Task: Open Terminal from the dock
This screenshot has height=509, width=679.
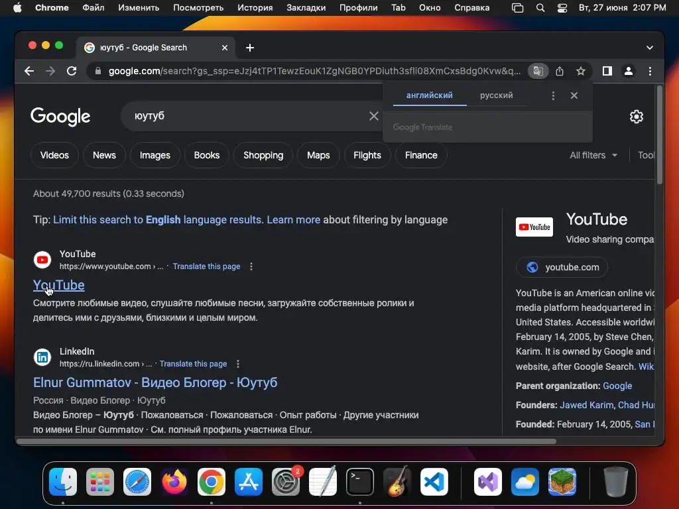Action: click(x=360, y=482)
